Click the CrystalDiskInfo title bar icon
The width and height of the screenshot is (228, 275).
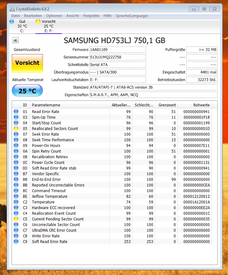pos(12,9)
